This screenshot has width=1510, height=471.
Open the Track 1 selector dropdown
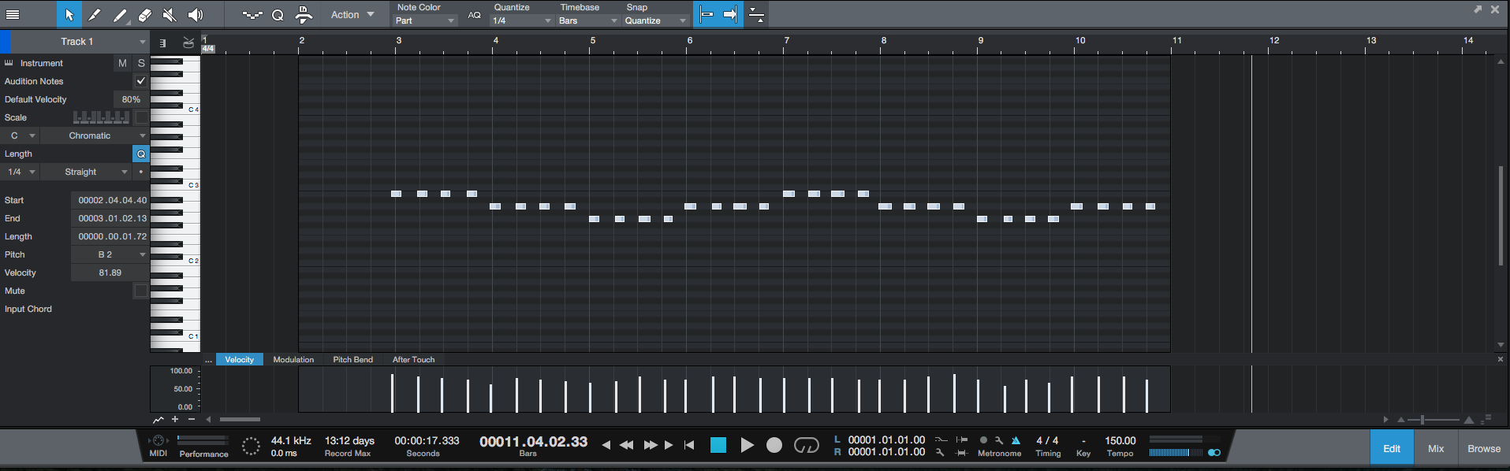79,41
